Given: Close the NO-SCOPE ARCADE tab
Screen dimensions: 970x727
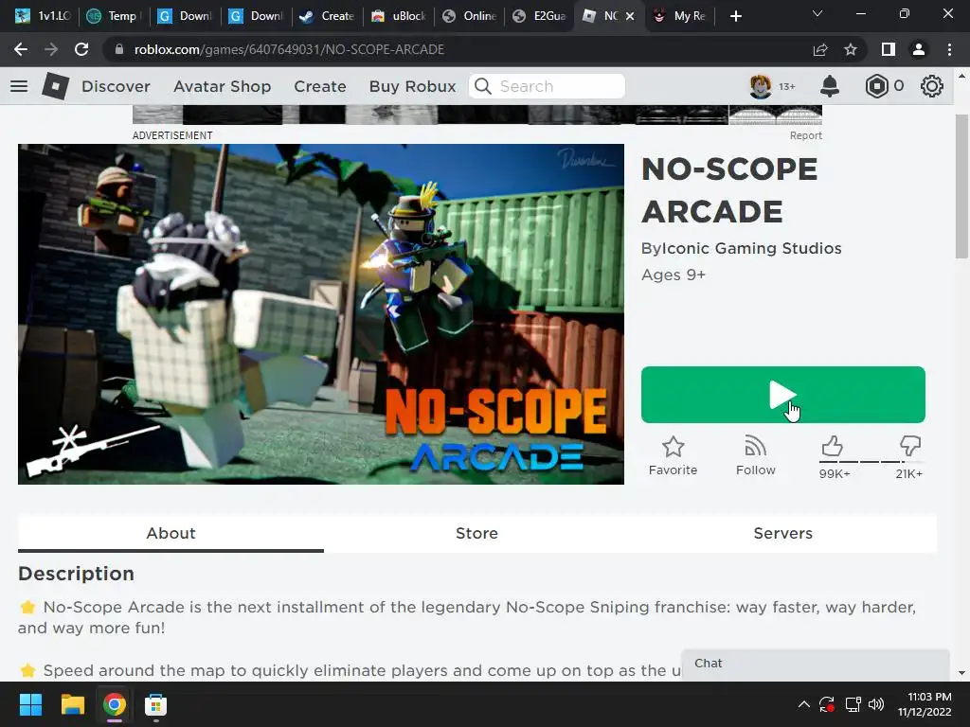Looking at the screenshot, I should (630, 16).
